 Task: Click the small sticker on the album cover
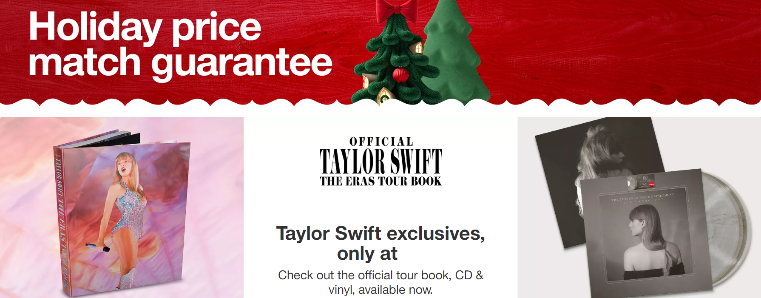point(642,182)
